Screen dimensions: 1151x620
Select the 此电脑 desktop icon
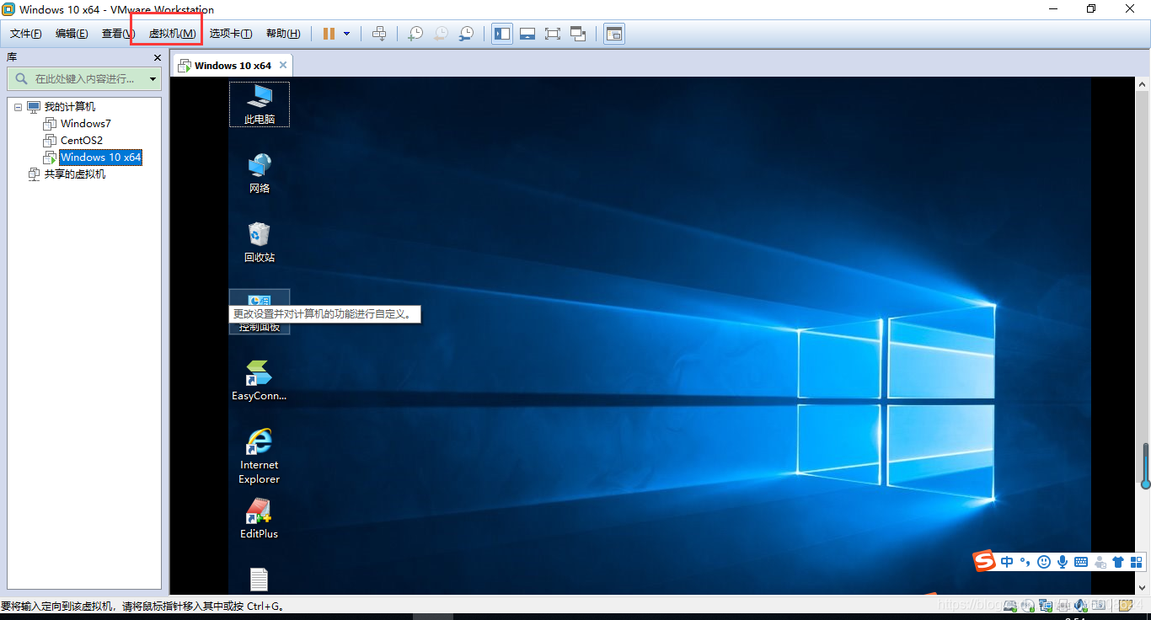pyautogui.click(x=260, y=104)
